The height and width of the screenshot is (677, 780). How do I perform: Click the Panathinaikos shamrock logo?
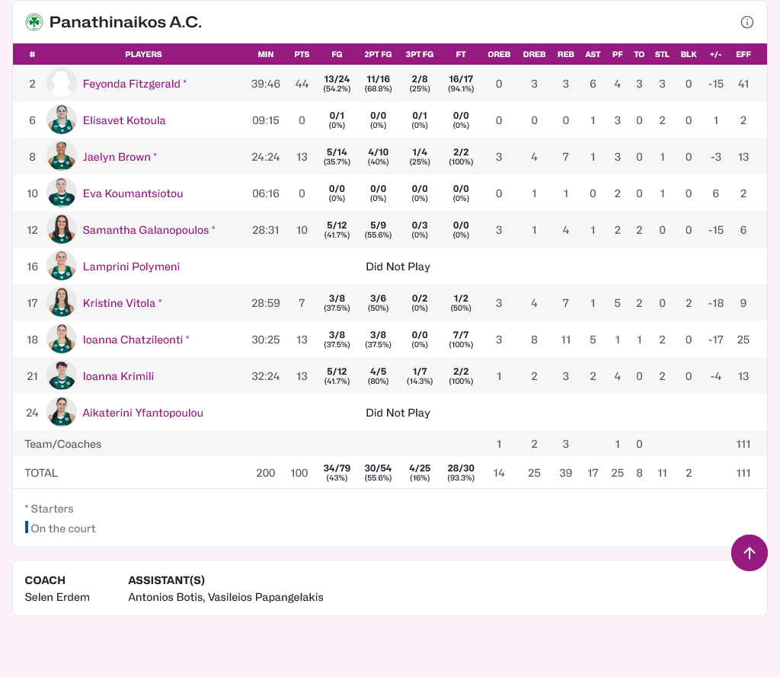(34, 22)
